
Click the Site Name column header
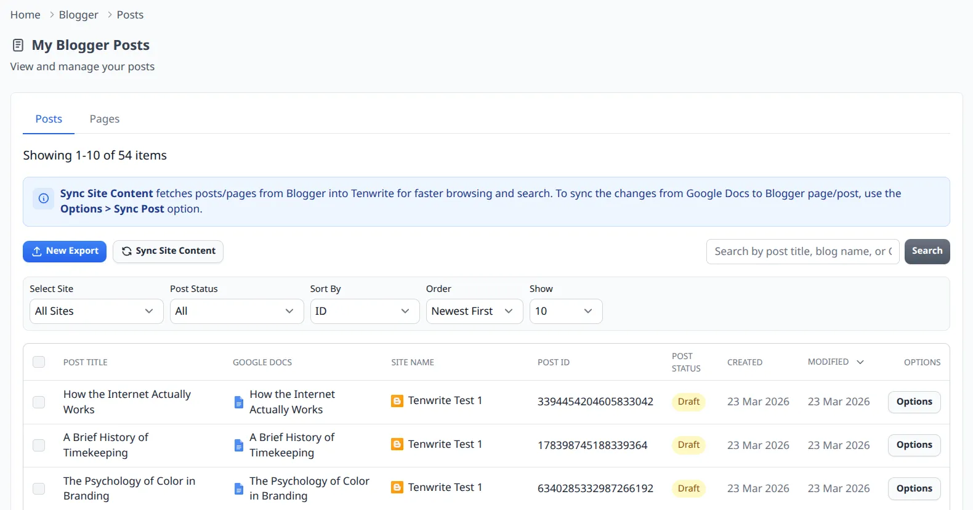coord(413,362)
